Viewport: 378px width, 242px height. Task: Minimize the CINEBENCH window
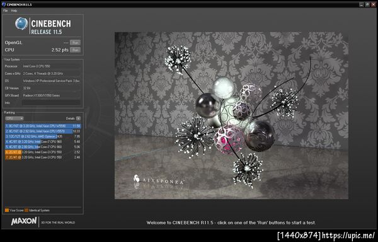[x=362, y=4]
